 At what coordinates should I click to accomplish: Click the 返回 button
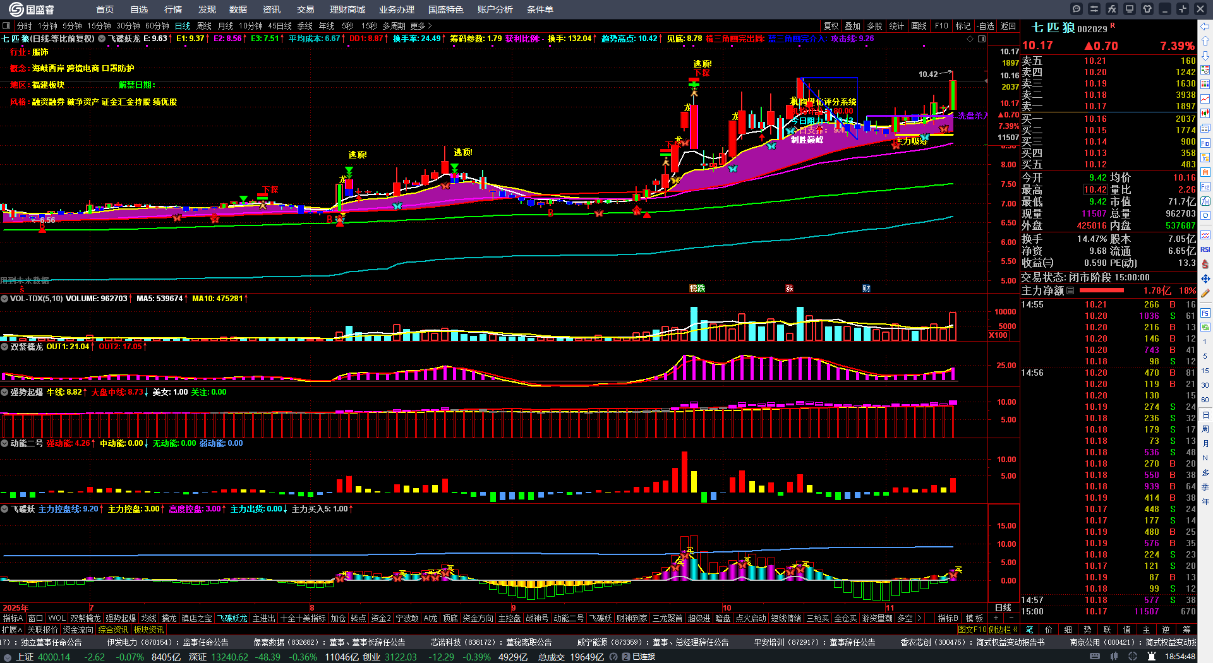pyautogui.click(x=1008, y=26)
